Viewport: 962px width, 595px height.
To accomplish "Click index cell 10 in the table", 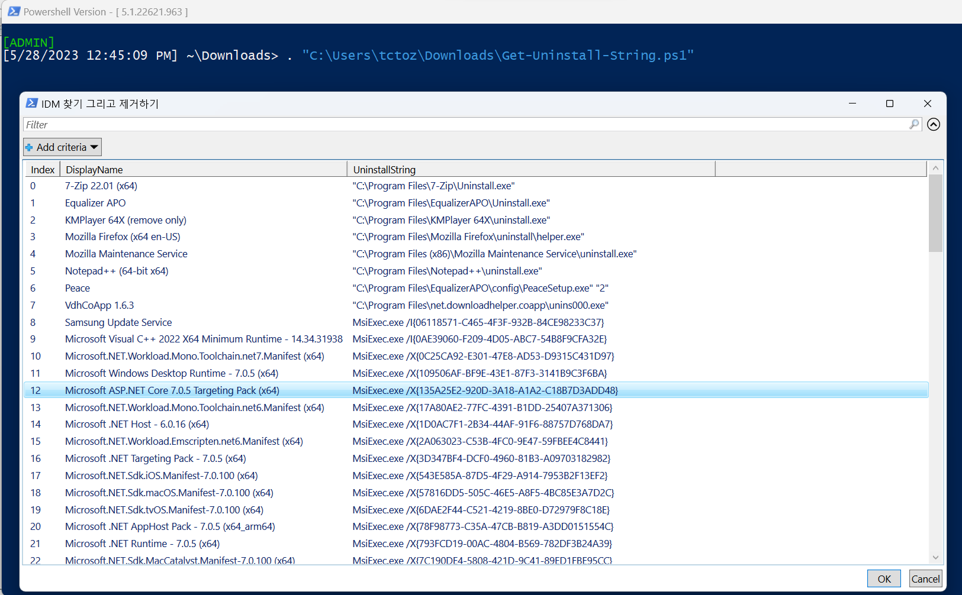I will [x=36, y=356].
